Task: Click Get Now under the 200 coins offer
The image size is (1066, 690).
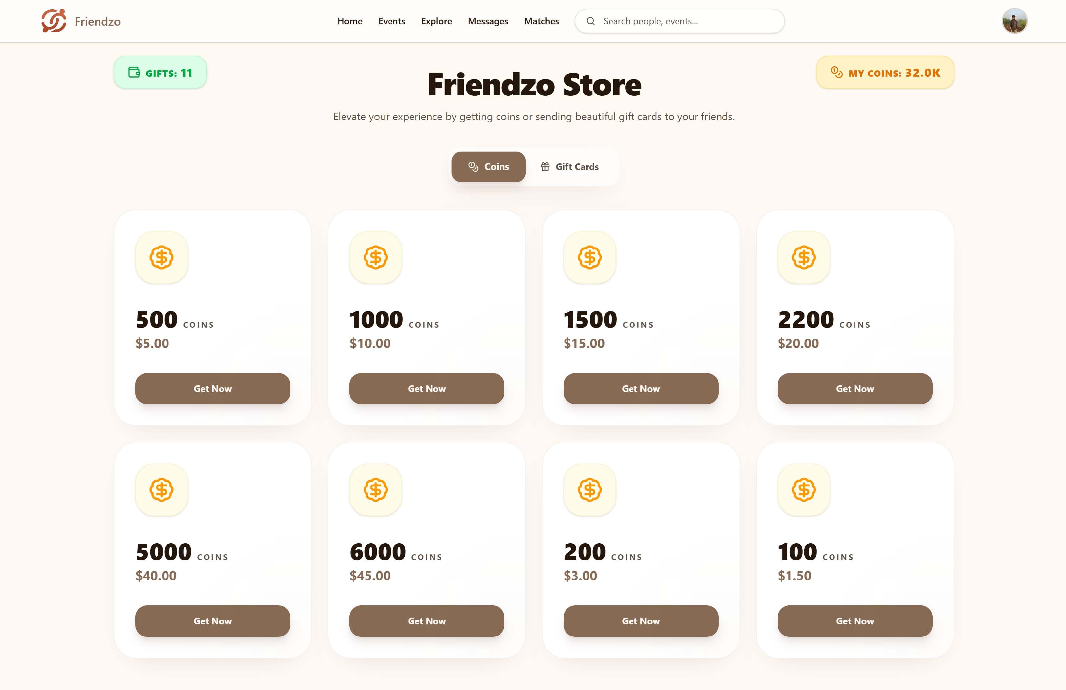Action: click(x=640, y=621)
